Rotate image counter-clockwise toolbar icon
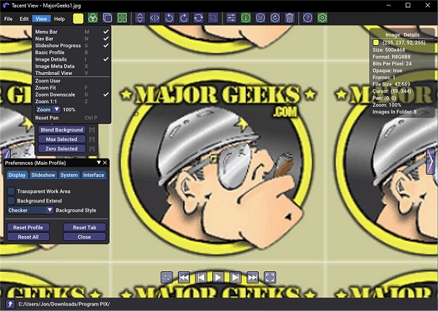438x311 pixels. point(169,18)
